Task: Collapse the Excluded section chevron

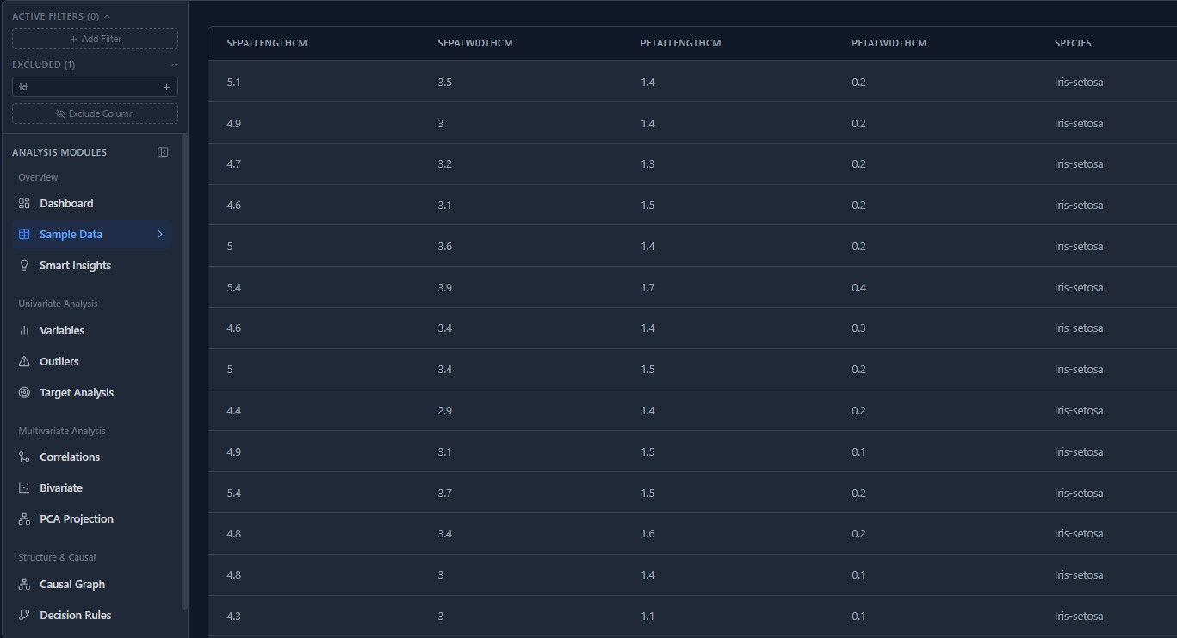Action: 173,64
